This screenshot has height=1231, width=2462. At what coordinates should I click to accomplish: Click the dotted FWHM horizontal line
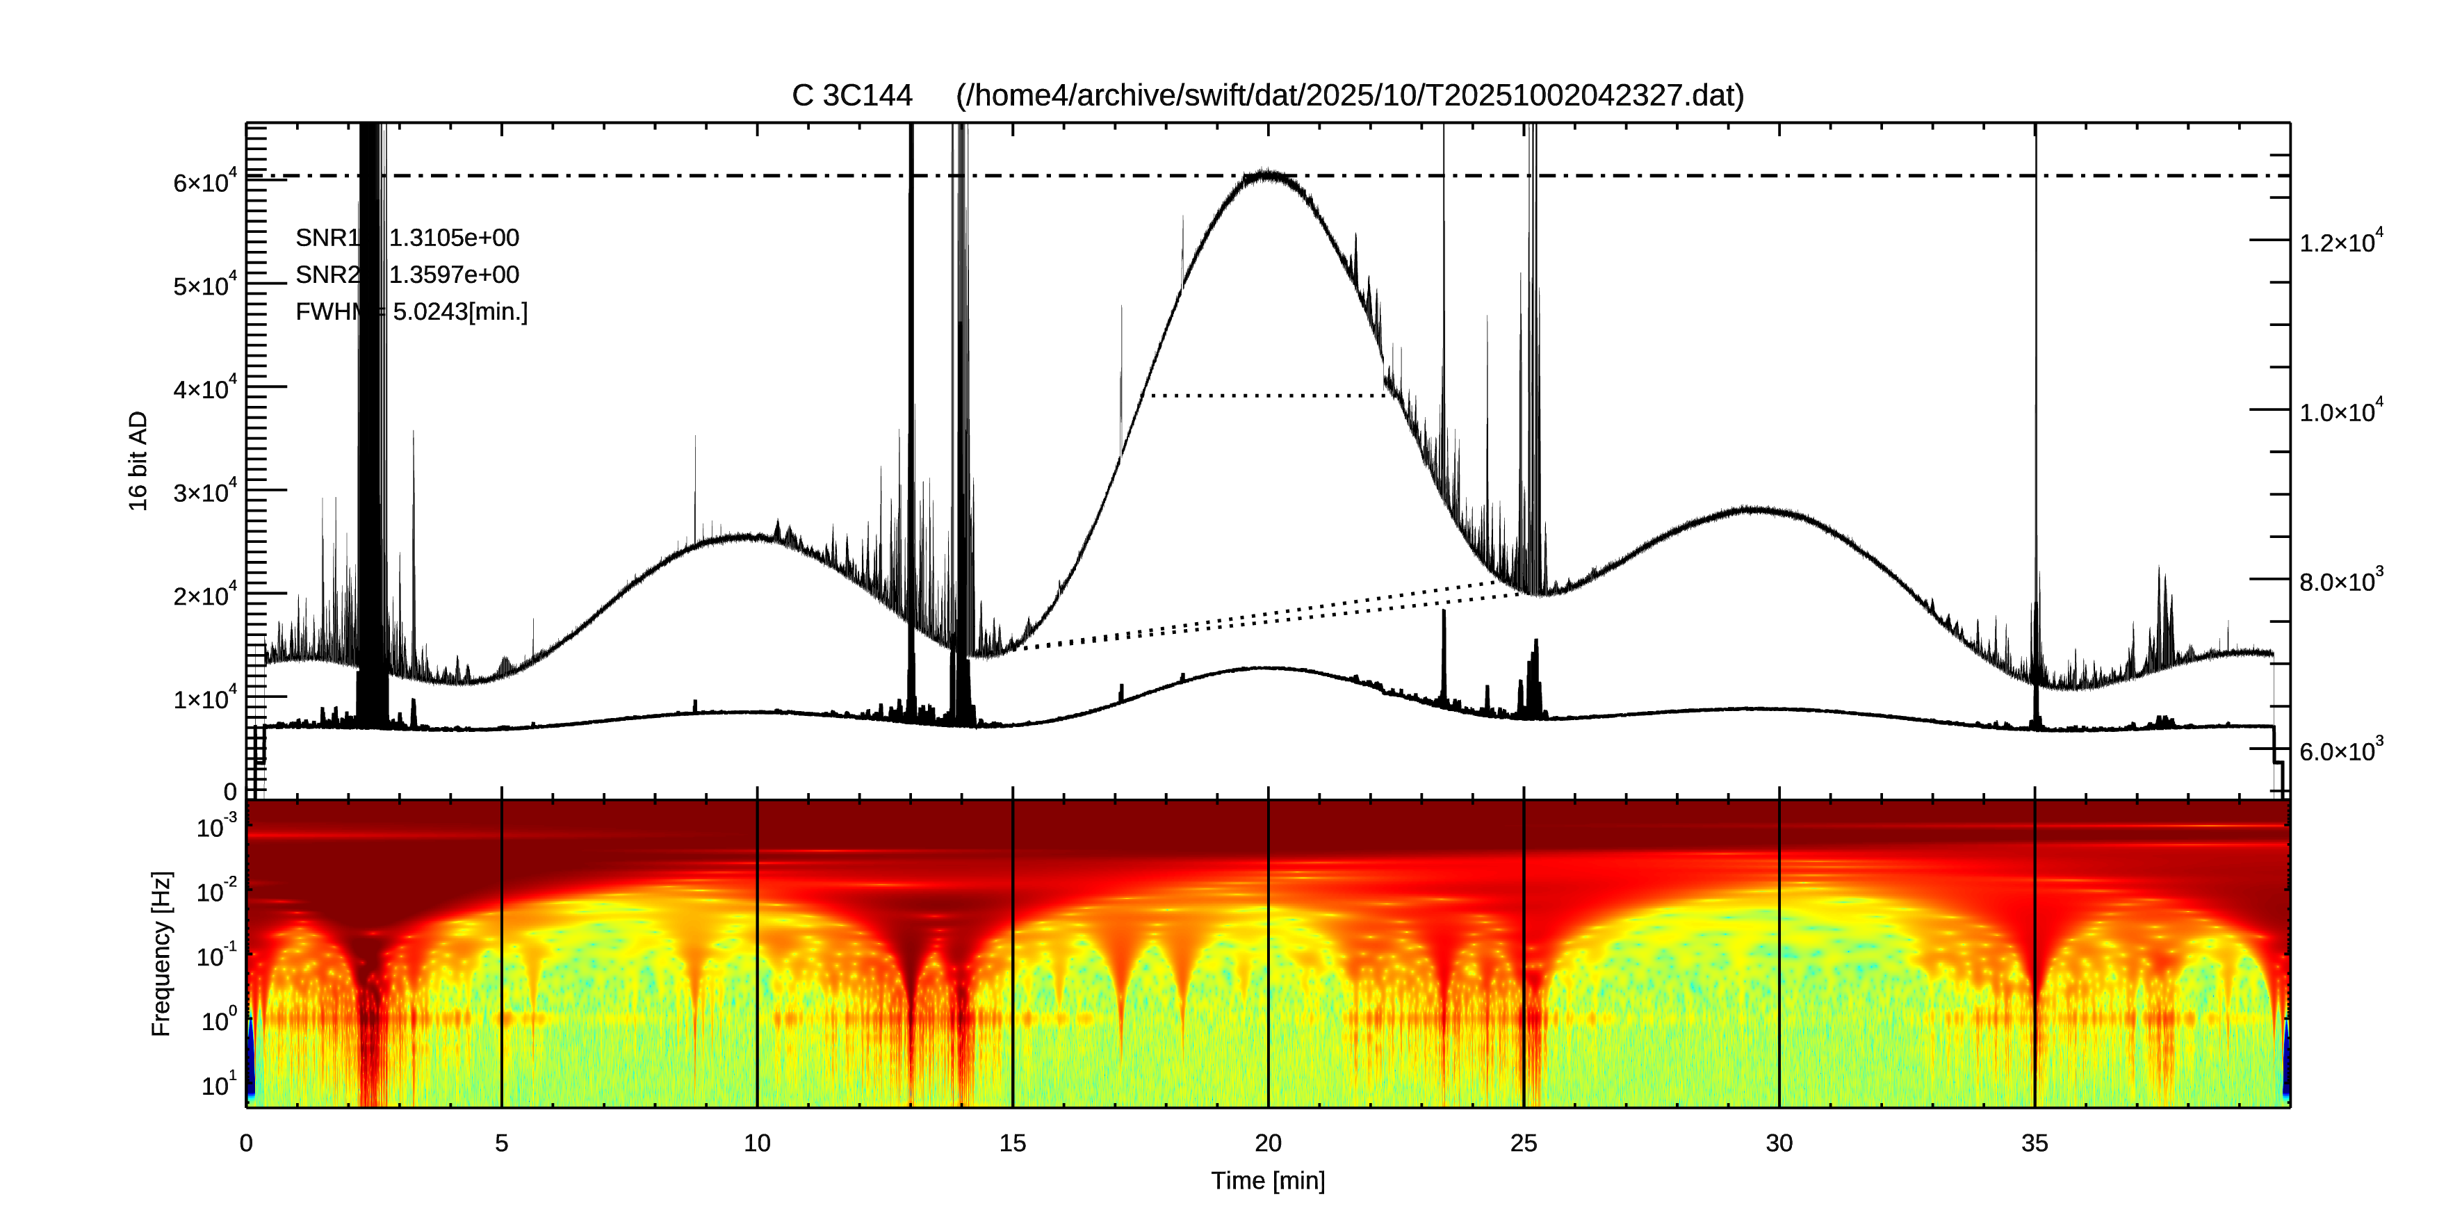[x=1267, y=395]
